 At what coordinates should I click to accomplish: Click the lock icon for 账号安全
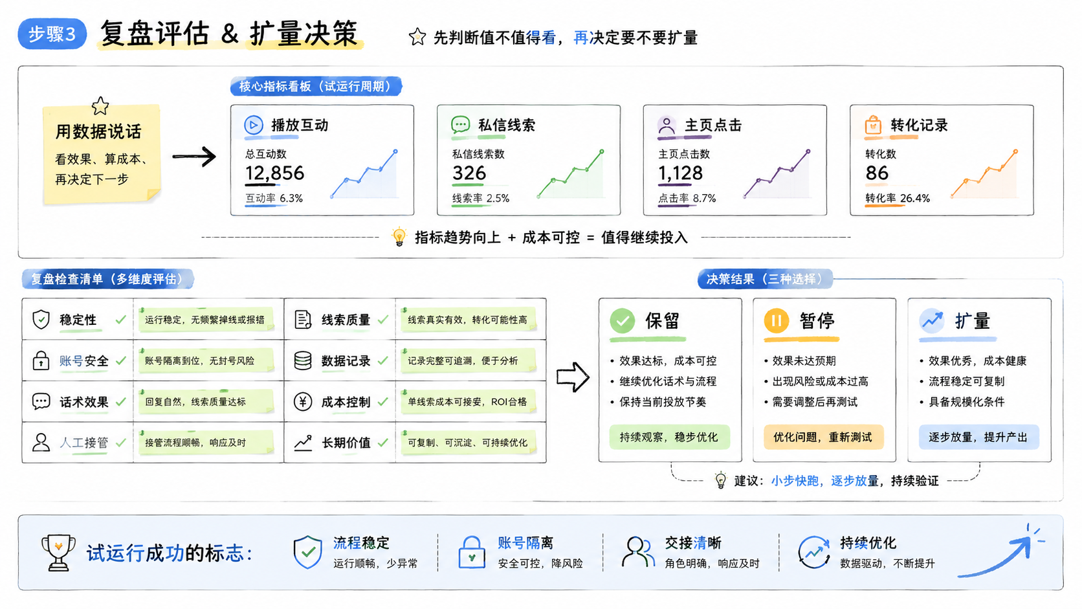pos(41,360)
